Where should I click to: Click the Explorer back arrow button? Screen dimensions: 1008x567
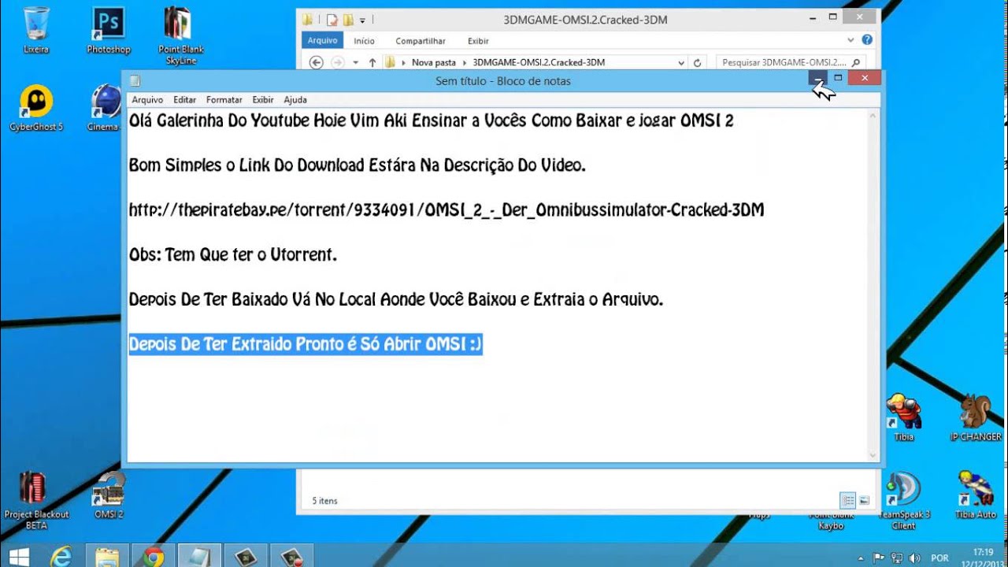(x=317, y=62)
